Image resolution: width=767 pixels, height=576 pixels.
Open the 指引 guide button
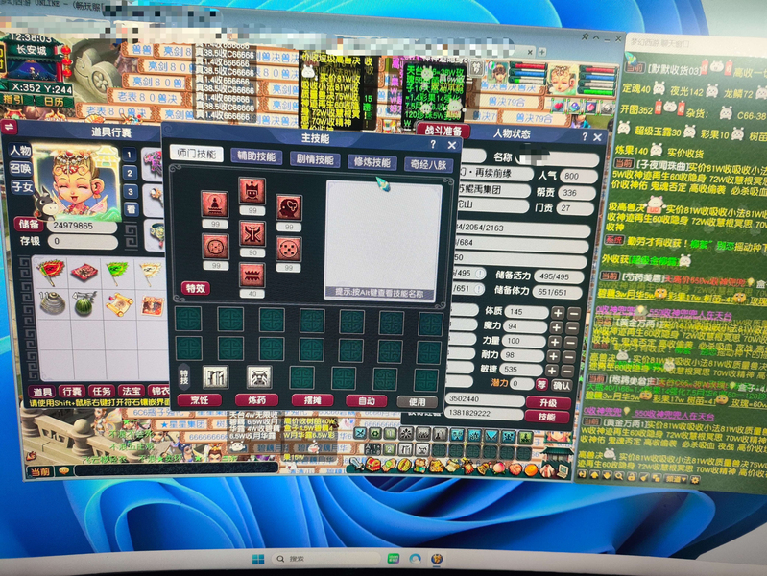tap(13, 99)
